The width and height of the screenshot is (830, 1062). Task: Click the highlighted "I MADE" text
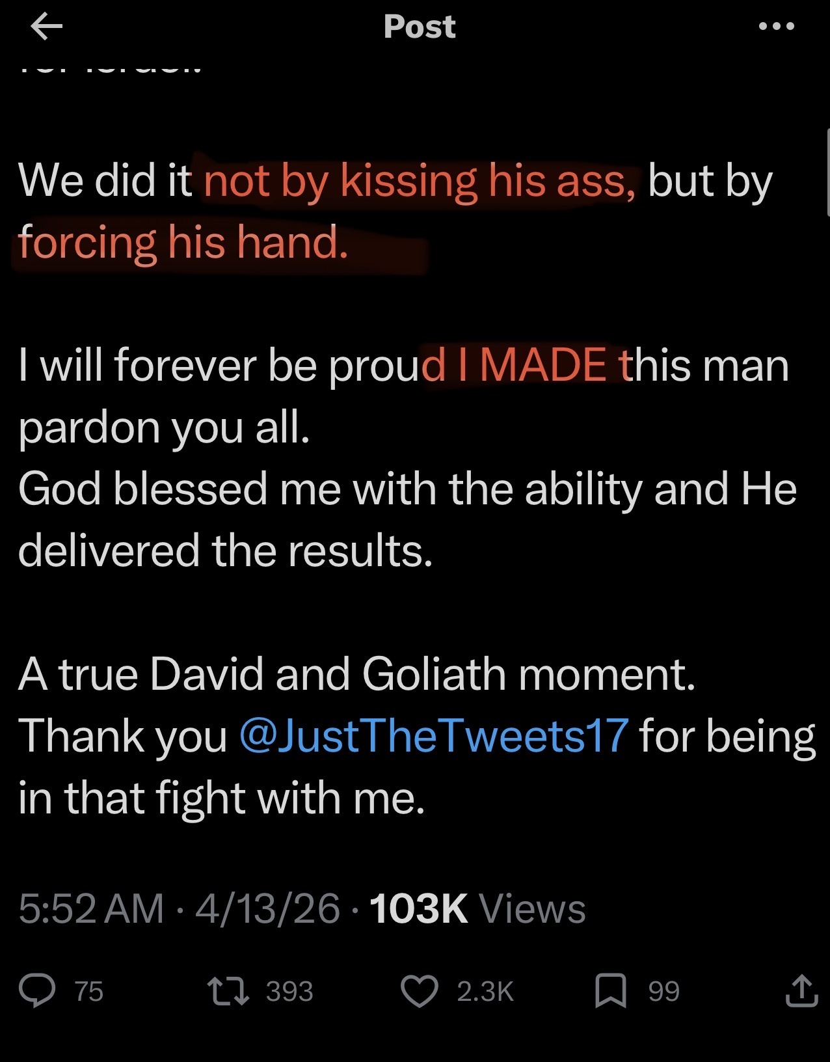pos(542,364)
